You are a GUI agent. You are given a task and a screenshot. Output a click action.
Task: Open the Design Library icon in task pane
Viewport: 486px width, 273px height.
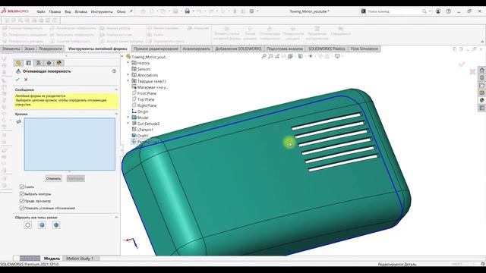click(x=481, y=77)
